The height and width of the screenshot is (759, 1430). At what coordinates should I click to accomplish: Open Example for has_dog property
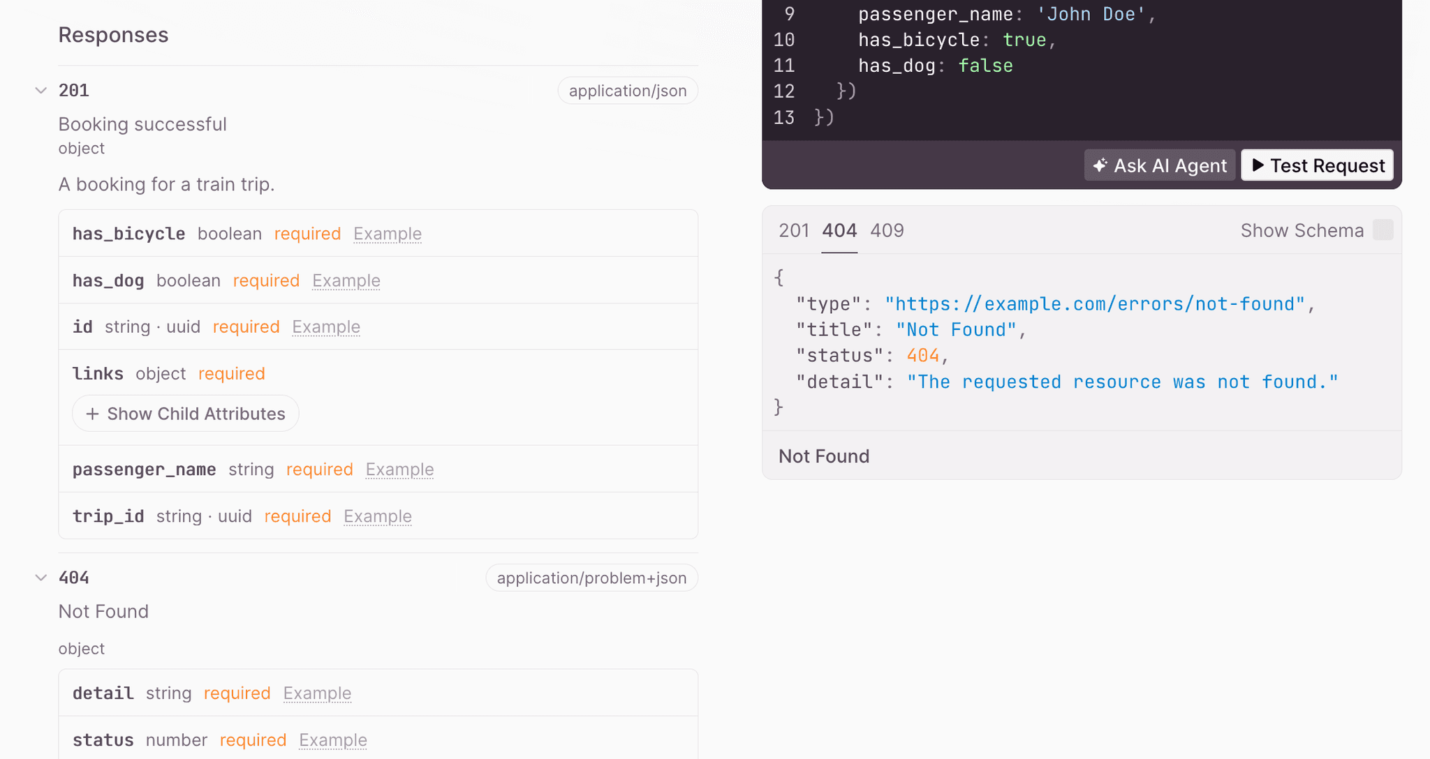(346, 280)
